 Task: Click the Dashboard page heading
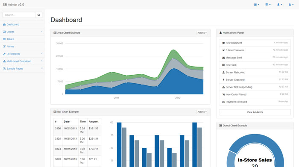coord(66,20)
